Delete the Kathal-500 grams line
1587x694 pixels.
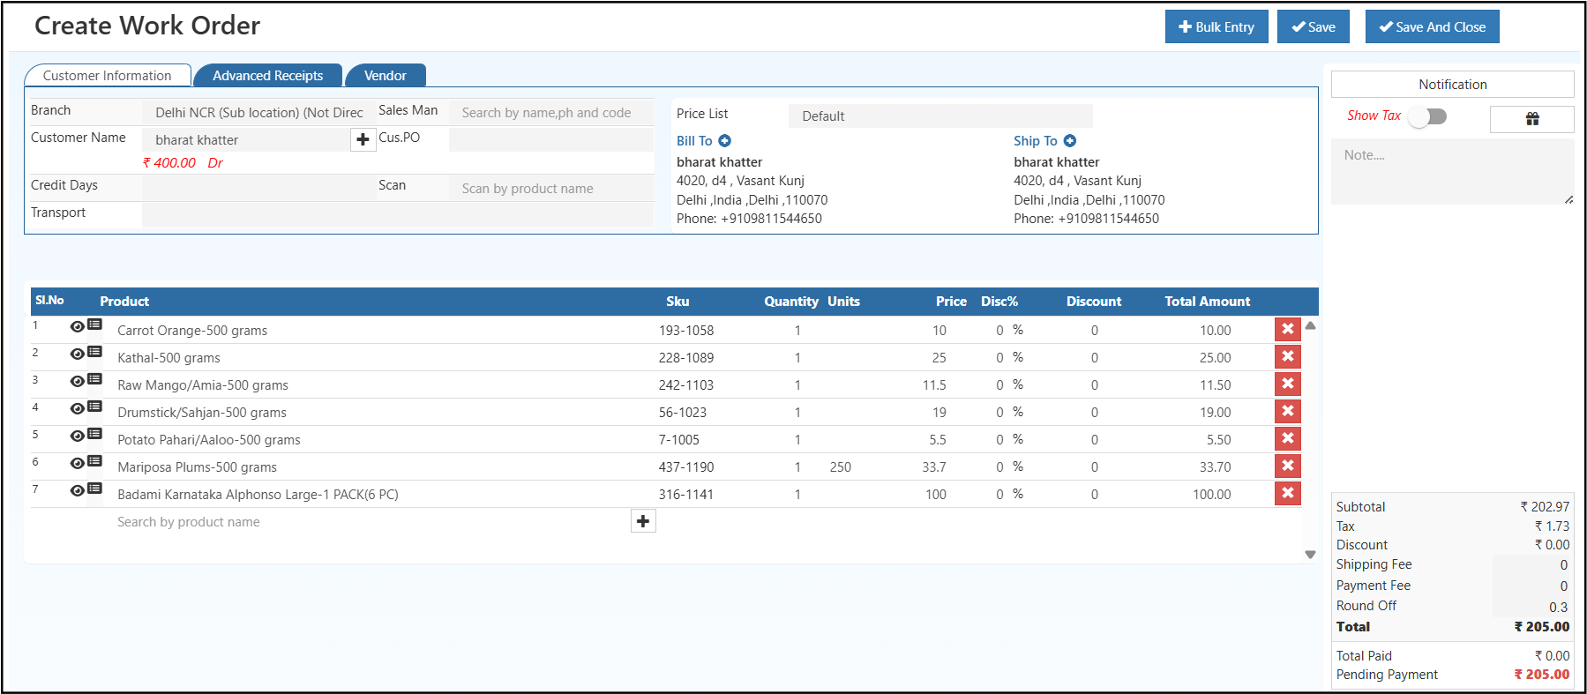(x=1288, y=356)
